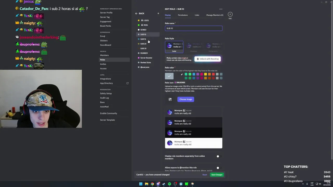Image resolution: width=333 pixels, height=187 pixels.
Task: Click into the Role name field
Action: pos(194,28)
